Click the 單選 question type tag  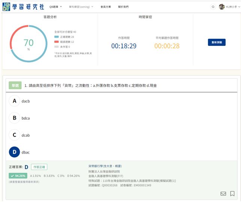[x=15, y=85]
